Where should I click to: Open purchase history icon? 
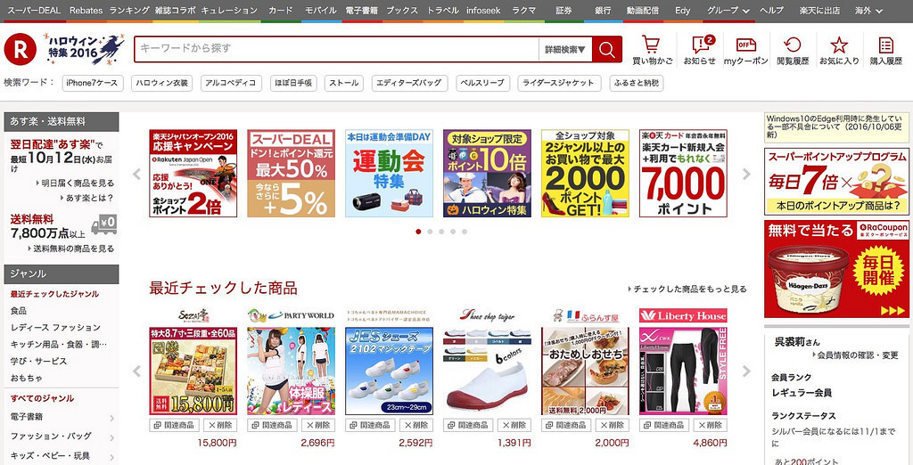pyautogui.click(x=885, y=50)
